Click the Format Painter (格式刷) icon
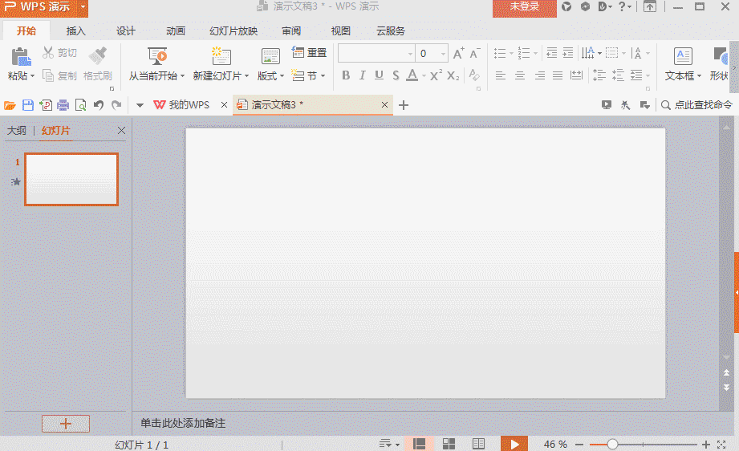 click(98, 63)
